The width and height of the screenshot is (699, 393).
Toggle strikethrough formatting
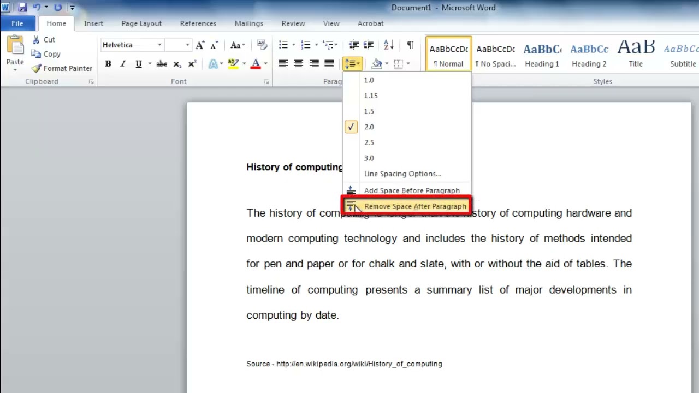(162, 64)
